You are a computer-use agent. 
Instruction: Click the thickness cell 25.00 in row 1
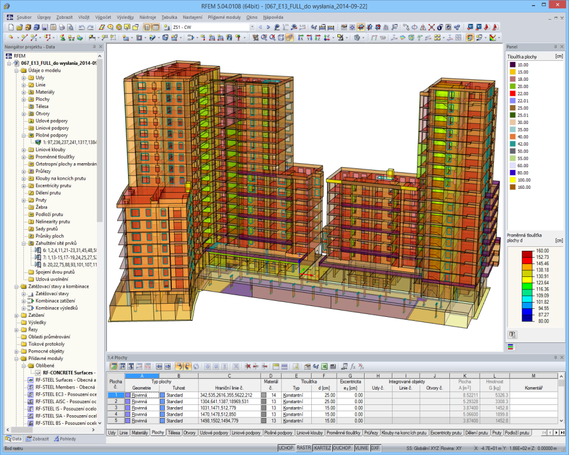(323, 395)
